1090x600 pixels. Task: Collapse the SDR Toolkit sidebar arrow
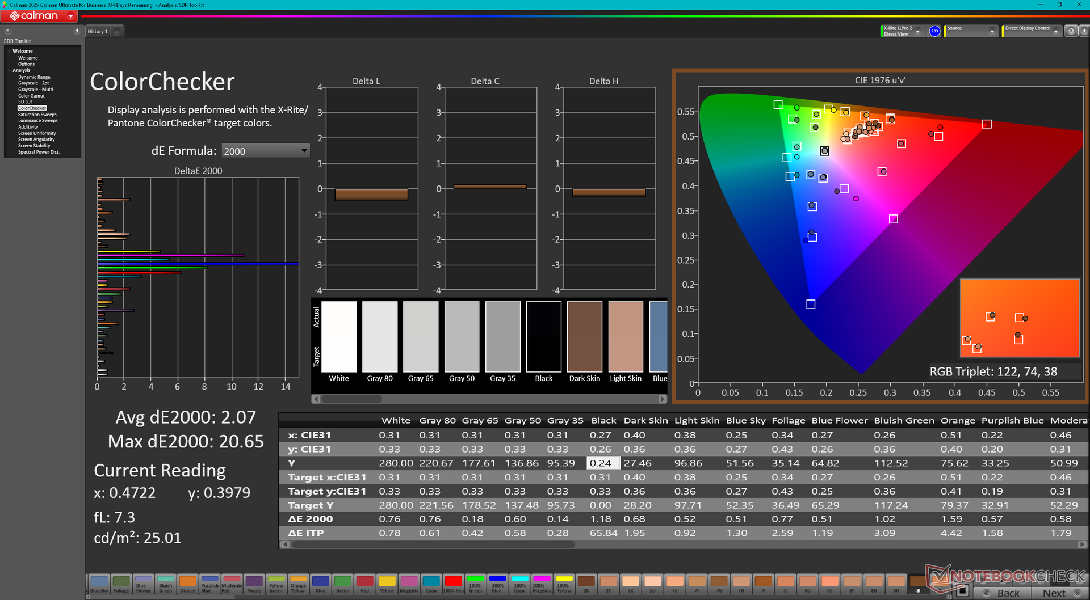[x=77, y=31]
